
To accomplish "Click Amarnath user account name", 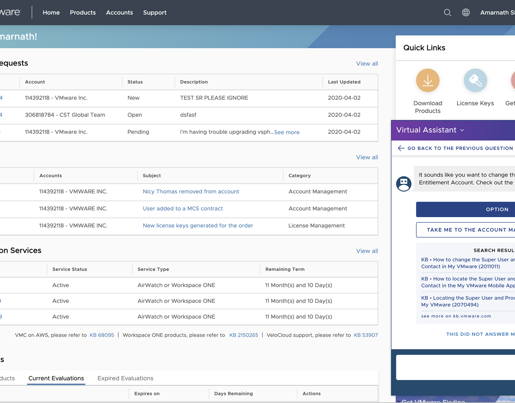I will click(497, 13).
